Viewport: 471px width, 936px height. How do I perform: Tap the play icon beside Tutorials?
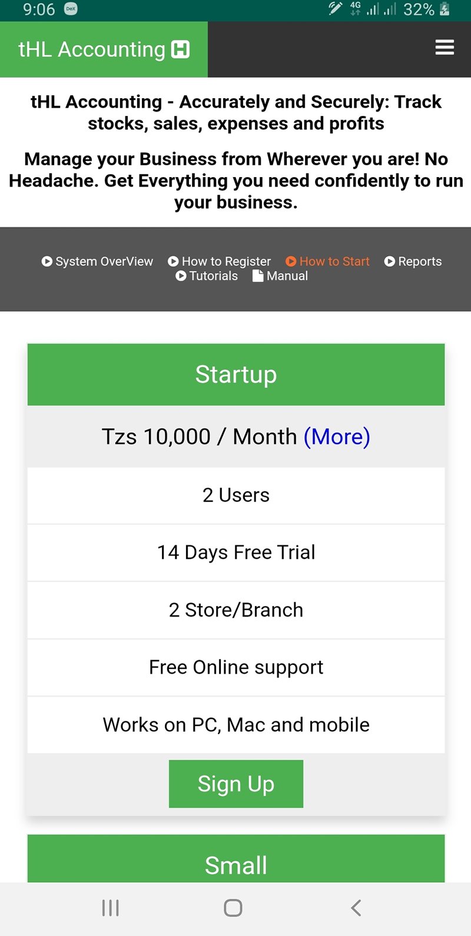pos(181,276)
